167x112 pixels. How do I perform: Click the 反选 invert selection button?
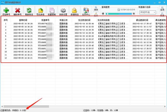(x=162, y=15)
